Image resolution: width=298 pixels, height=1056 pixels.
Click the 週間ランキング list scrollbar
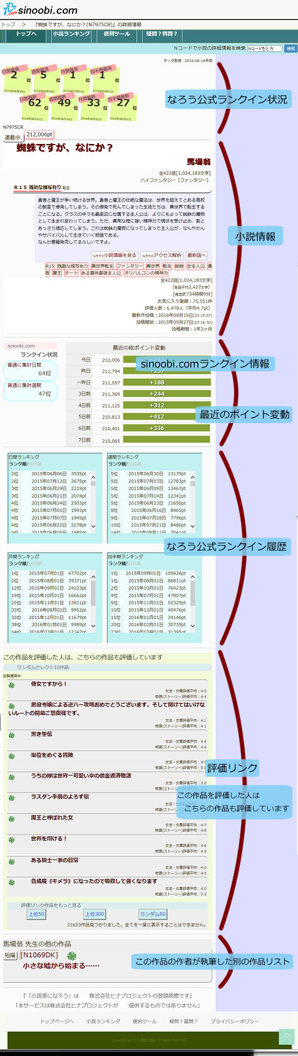(x=192, y=501)
